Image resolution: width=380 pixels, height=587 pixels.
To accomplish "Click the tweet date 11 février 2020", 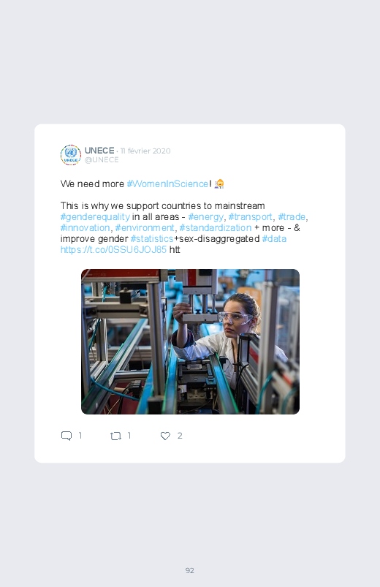I will (x=145, y=151).
